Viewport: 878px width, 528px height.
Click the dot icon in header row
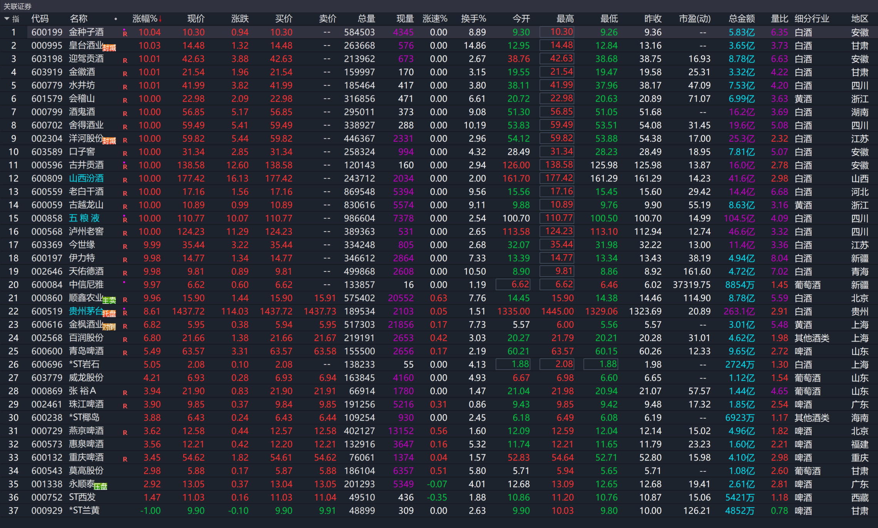(x=116, y=19)
